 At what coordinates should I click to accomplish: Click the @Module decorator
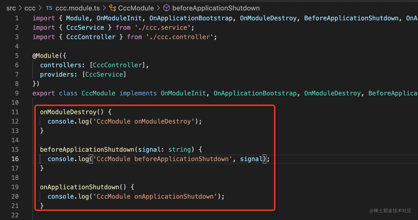[x=46, y=56]
